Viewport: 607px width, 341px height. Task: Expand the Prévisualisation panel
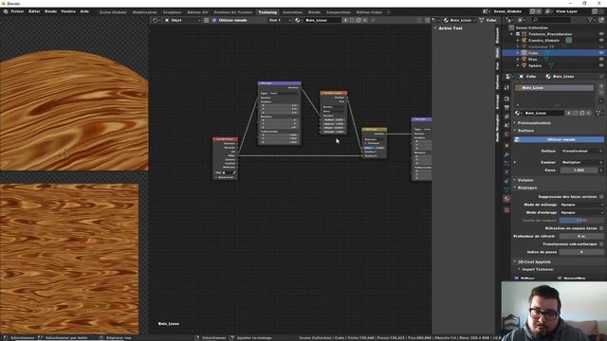[534, 123]
